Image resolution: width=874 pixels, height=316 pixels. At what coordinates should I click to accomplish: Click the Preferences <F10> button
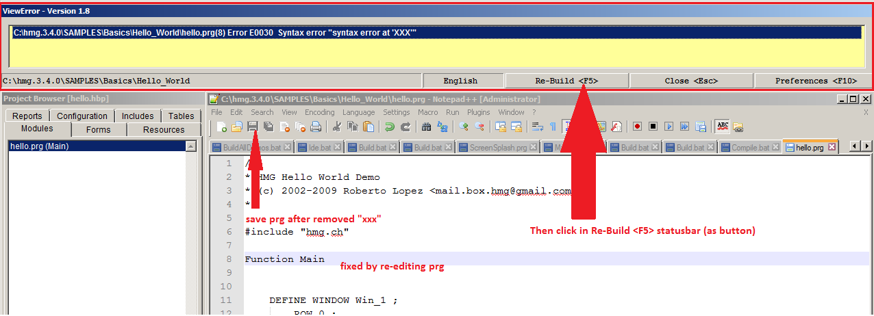point(813,81)
